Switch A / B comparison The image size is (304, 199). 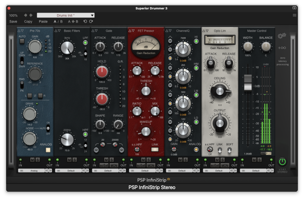(x=58, y=21)
